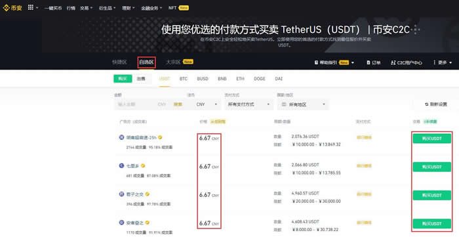
Task: Click verified badge next to 七里乡
Action: (x=143, y=166)
